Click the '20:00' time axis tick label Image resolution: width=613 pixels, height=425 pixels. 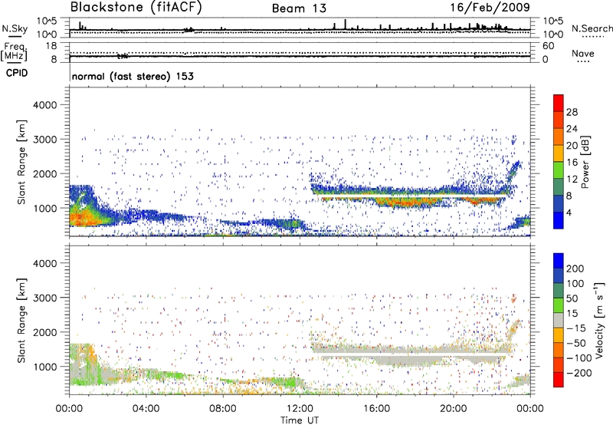click(453, 409)
